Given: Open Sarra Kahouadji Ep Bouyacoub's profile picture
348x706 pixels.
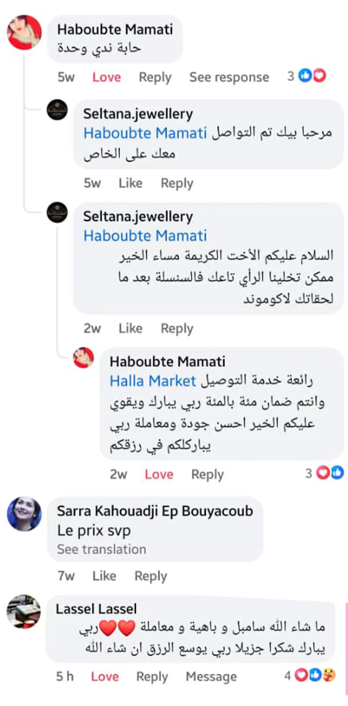Looking at the screenshot, I should (x=24, y=514).
